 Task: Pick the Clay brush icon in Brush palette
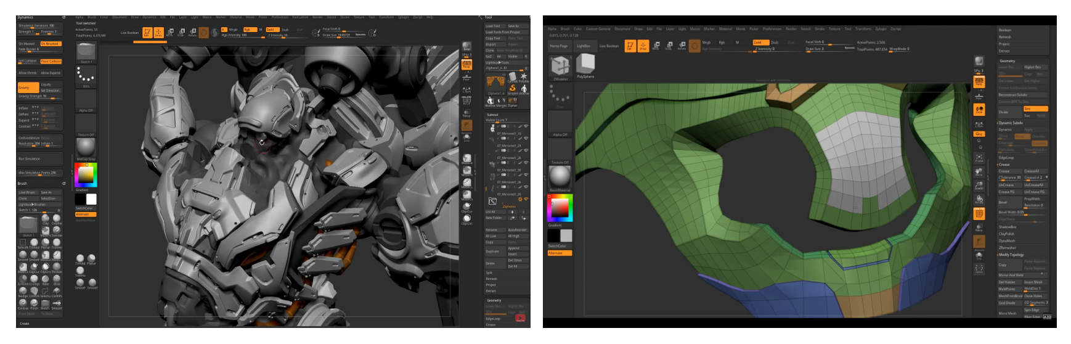[x=46, y=218]
